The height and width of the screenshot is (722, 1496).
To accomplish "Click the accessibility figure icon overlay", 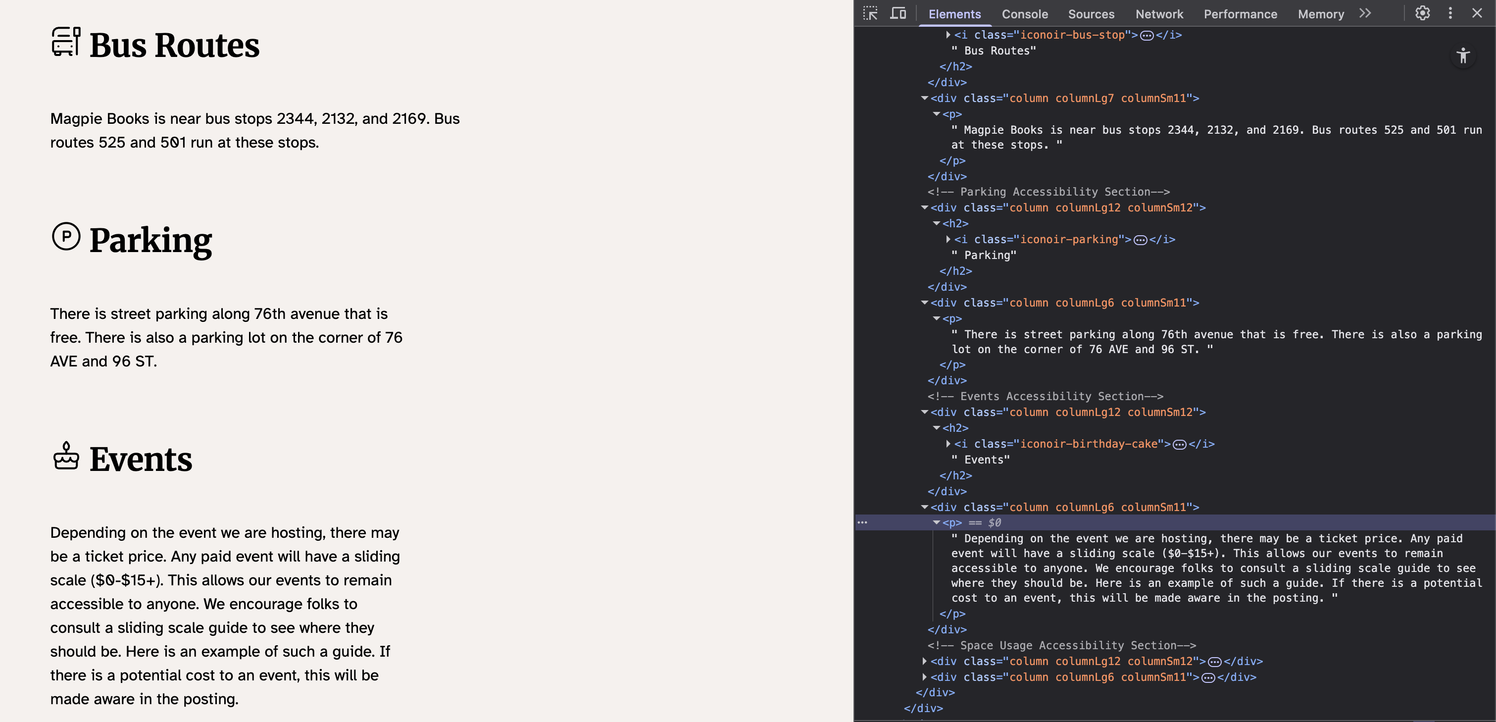I will [x=1463, y=56].
